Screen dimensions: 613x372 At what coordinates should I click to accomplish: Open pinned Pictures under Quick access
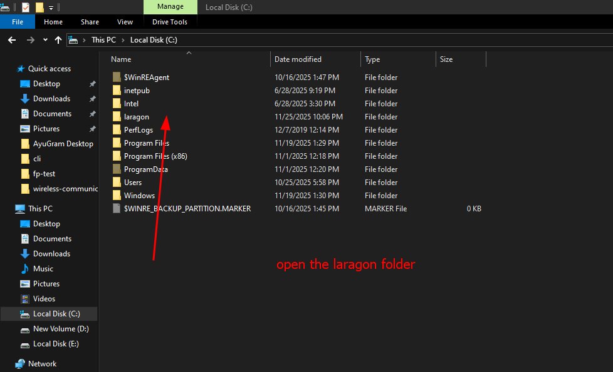coord(46,129)
